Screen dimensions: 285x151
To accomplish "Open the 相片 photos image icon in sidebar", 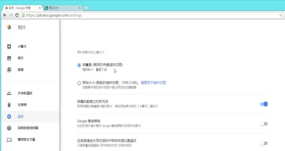I will point(9,58).
